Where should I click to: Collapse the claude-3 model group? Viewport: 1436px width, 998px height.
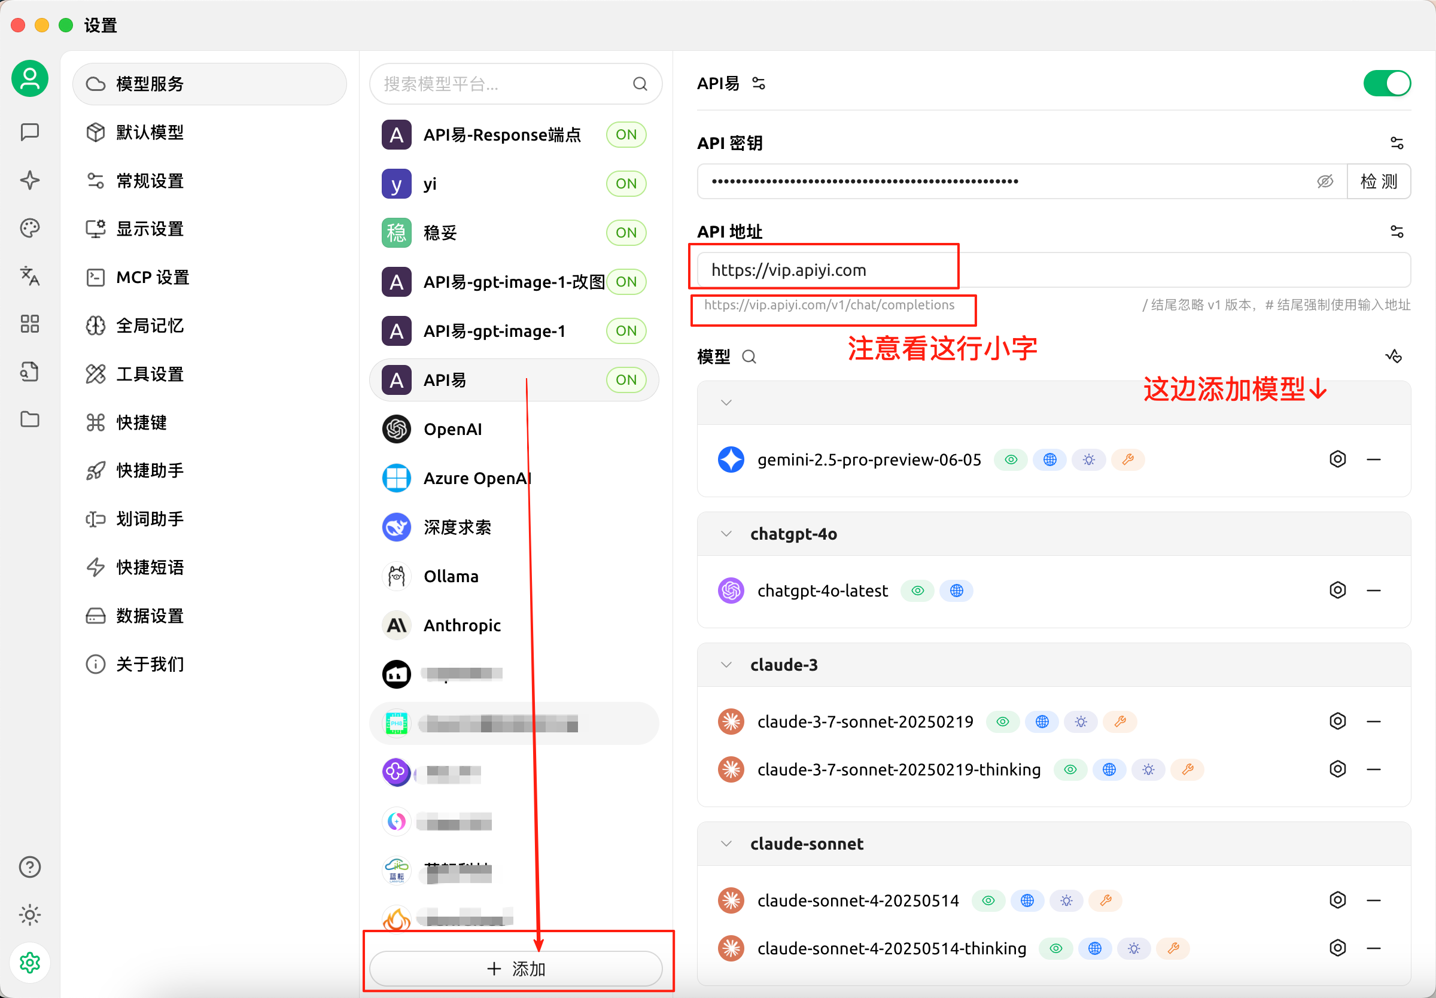coord(726,665)
